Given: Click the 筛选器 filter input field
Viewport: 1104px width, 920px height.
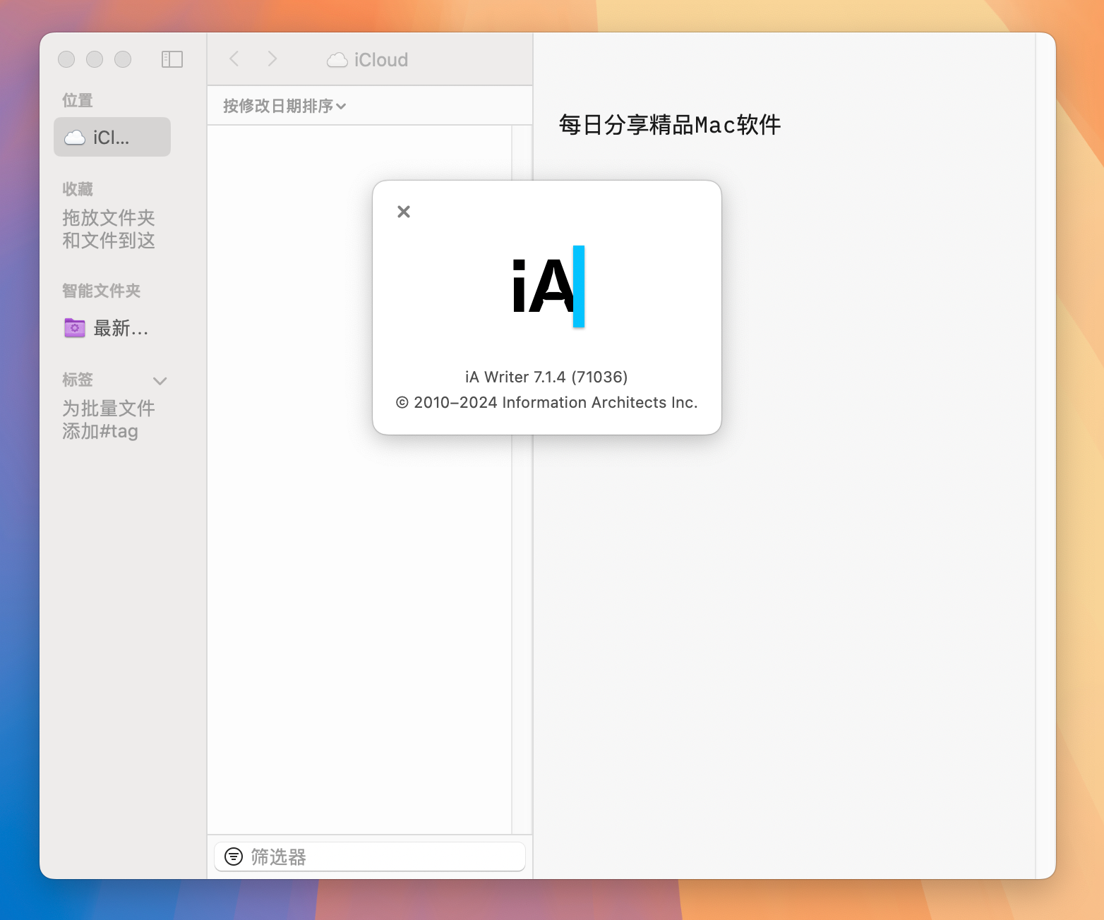Looking at the screenshot, I should (x=370, y=857).
